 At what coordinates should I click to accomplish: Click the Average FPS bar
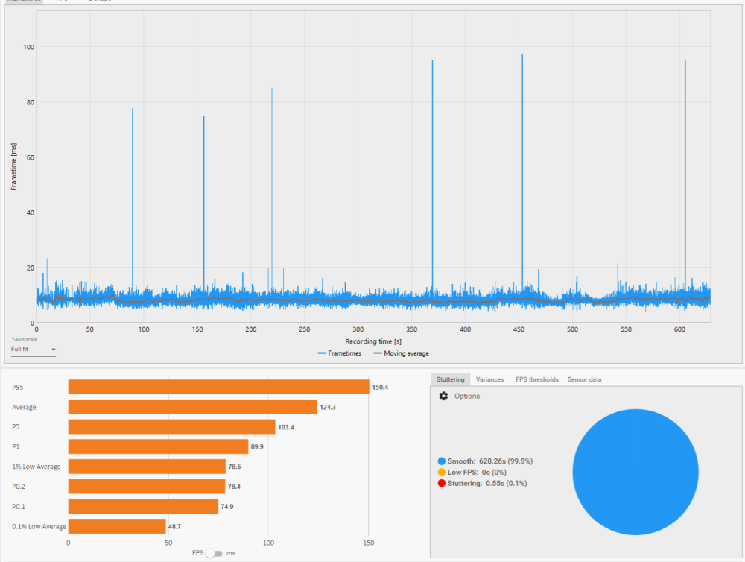click(192, 408)
